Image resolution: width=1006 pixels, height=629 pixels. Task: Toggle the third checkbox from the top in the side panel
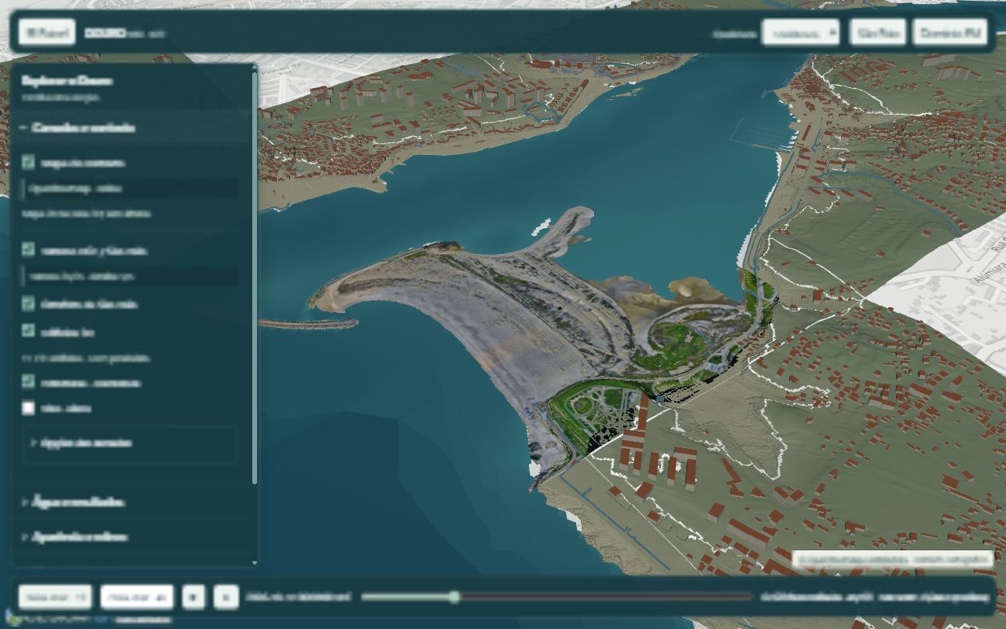28,303
